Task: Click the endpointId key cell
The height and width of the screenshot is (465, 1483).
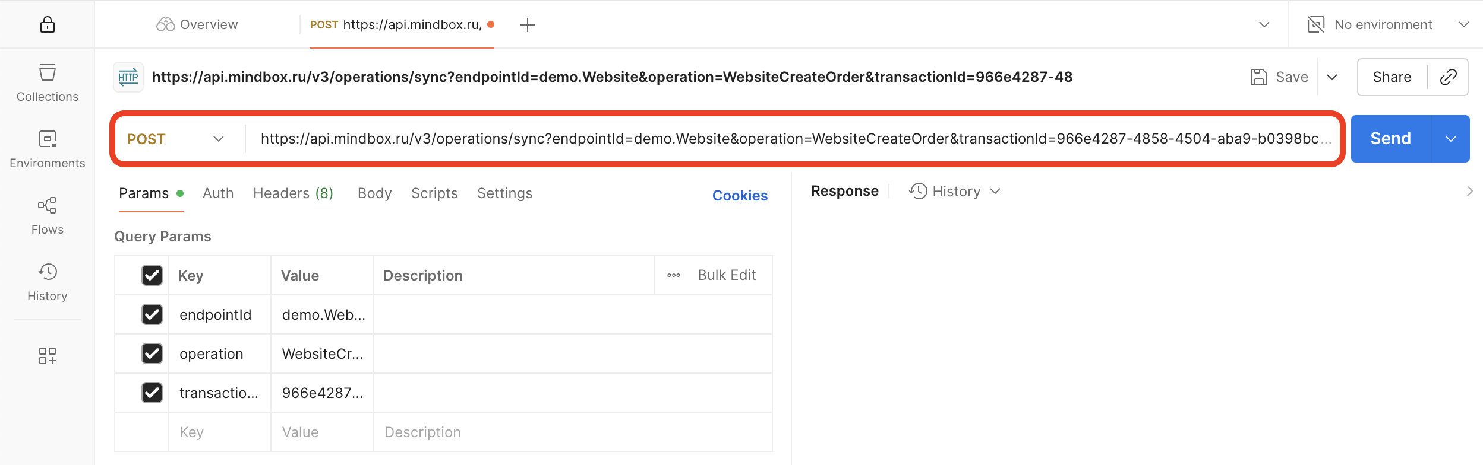Action: [219, 315]
